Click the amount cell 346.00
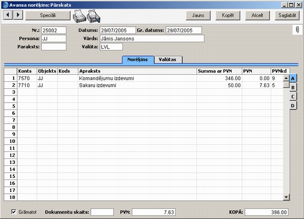Viewport: 304px width, 219px height. click(x=219, y=78)
